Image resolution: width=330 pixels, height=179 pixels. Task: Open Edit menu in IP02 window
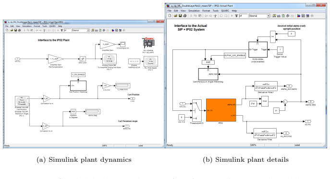[x=12, y=26]
